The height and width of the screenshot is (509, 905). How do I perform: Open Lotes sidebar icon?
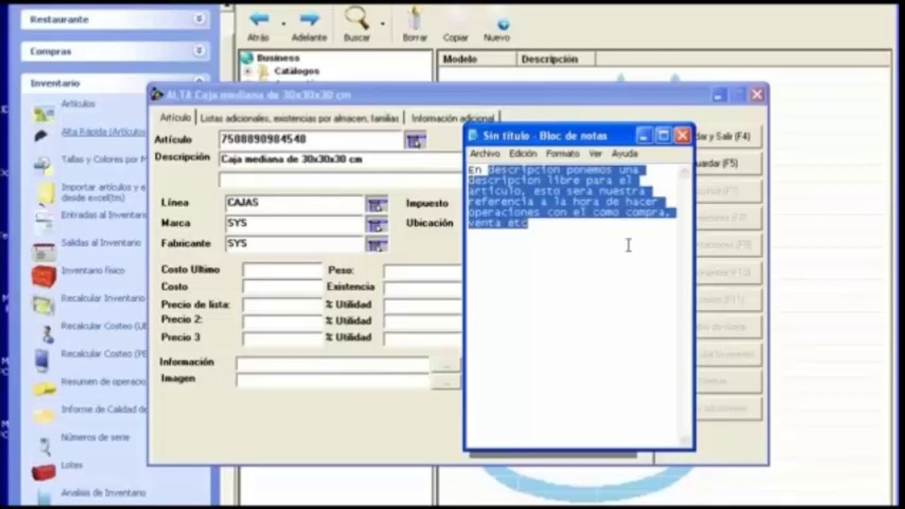44,471
